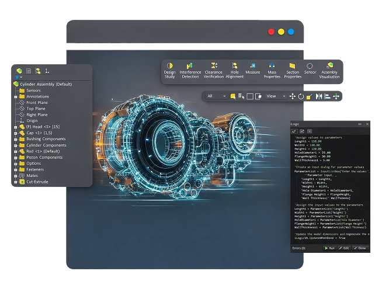
Task: Click the red window control dot
Action: [x=271, y=32]
